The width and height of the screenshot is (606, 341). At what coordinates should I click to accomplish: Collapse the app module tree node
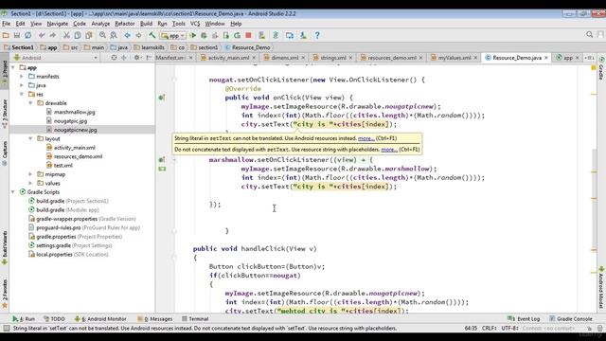pyautogui.click(x=13, y=67)
